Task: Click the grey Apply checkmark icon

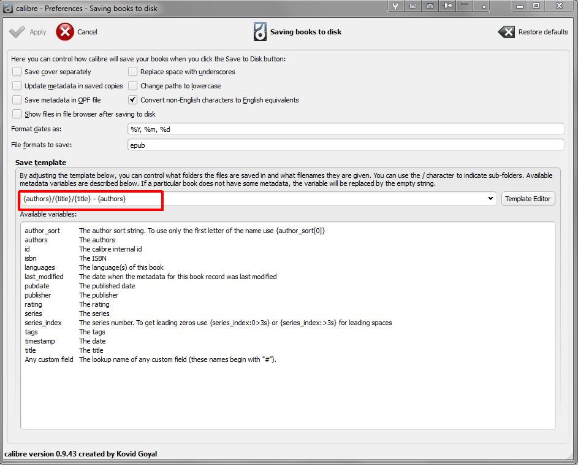Action: (x=17, y=32)
